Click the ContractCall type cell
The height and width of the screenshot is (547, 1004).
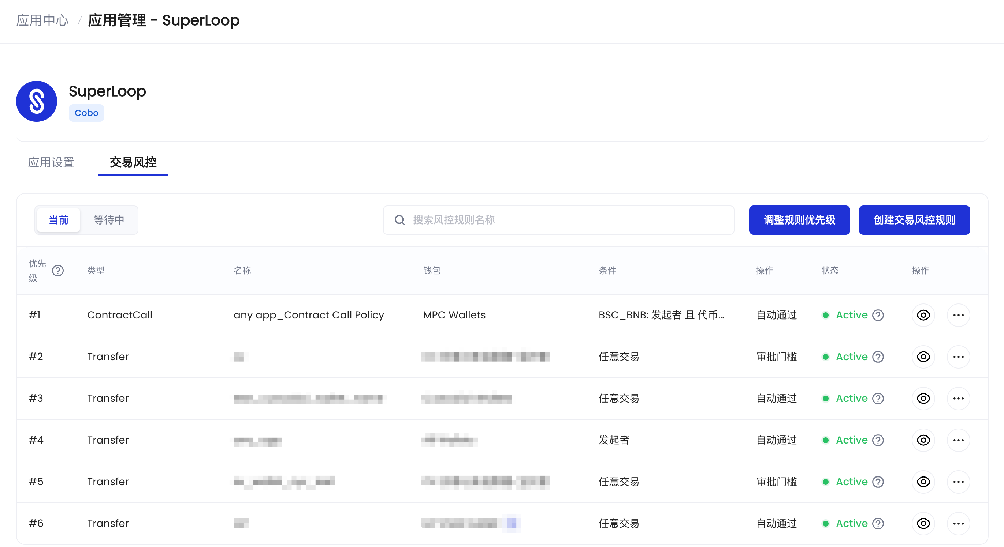coord(120,315)
